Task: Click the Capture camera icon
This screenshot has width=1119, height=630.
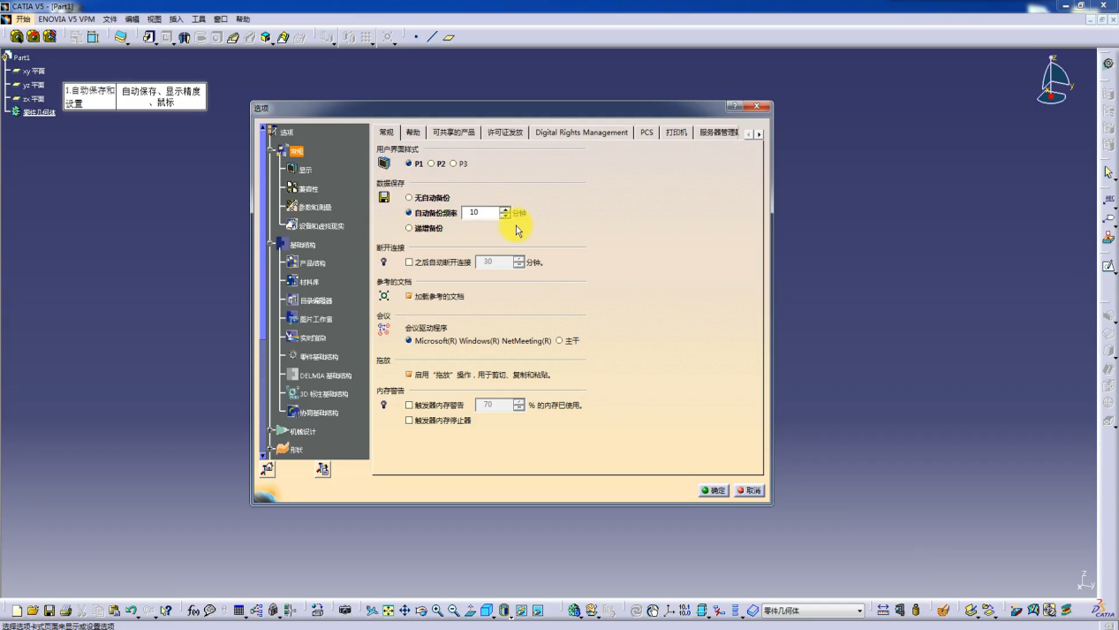Action: (345, 611)
